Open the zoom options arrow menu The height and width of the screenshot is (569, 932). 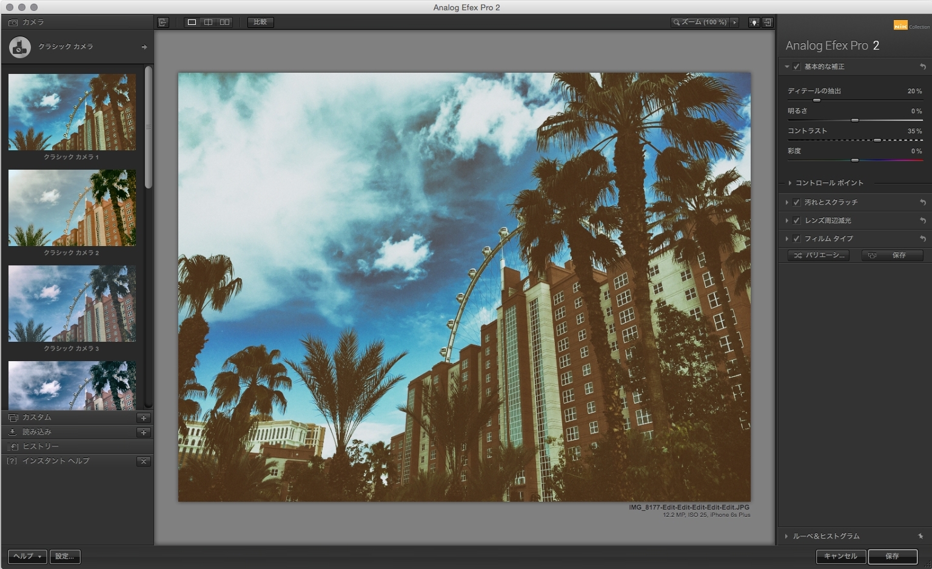point(734,22)
